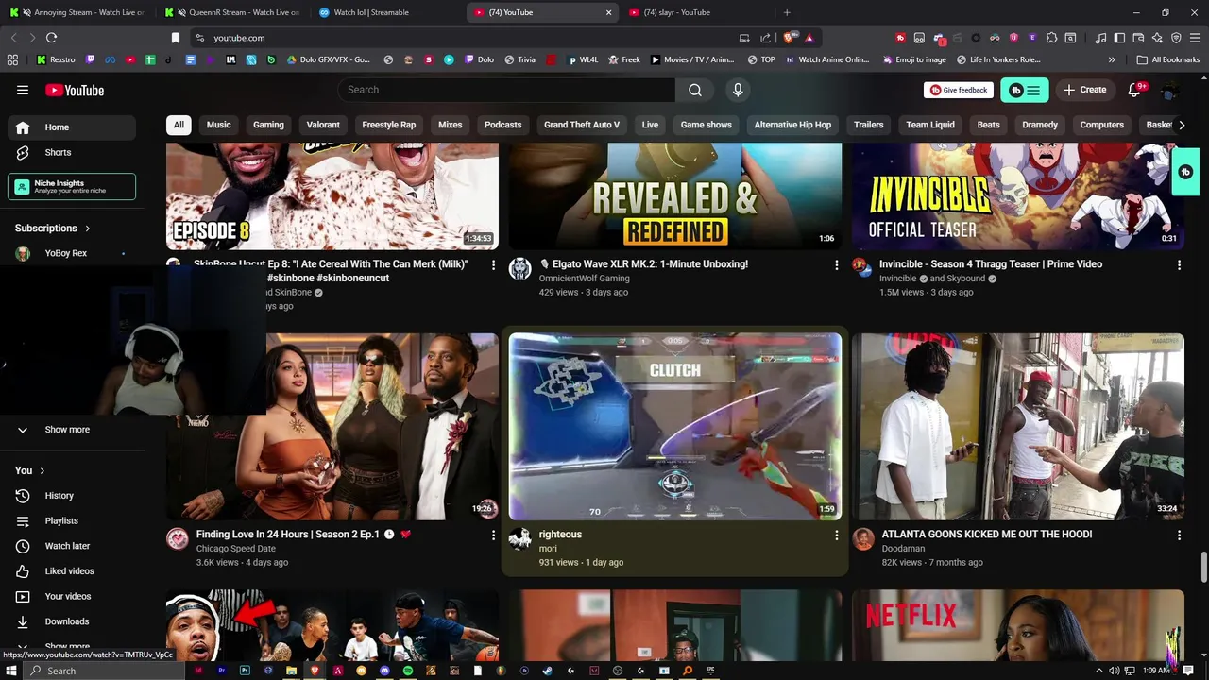Open Your videos in the sidebar
The width and height of the screenshot is (1209, 680).
[72, 596]
